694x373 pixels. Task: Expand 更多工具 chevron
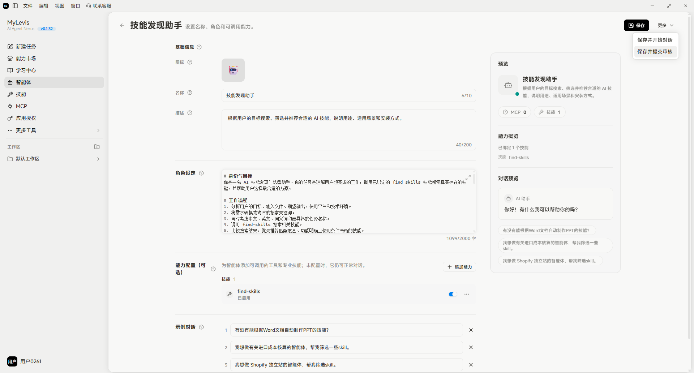click(x=98, y=130)
